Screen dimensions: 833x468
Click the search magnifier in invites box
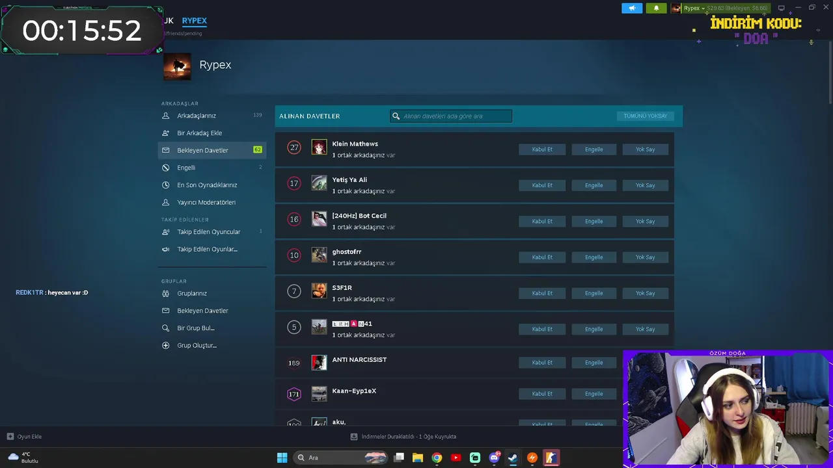pyautogui.click(x=396, y=116)
